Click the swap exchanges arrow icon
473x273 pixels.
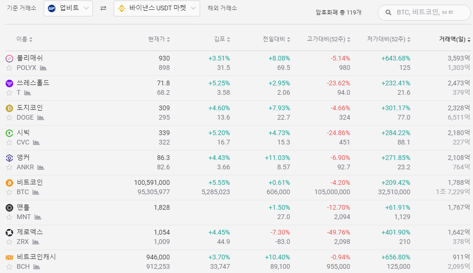[x=103, y=8]
